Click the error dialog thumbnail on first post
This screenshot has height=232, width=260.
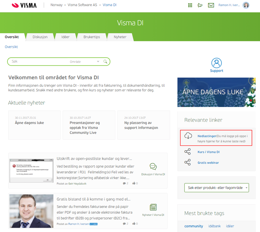point(31,171)
